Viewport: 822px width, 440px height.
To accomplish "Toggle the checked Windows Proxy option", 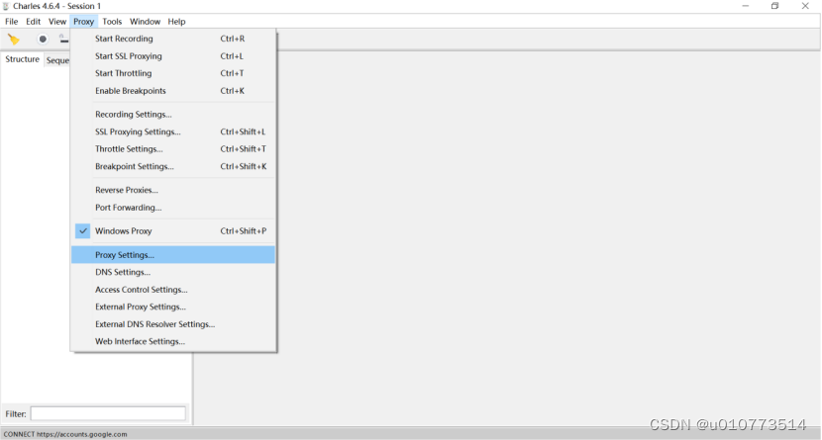I will point(173,230).
